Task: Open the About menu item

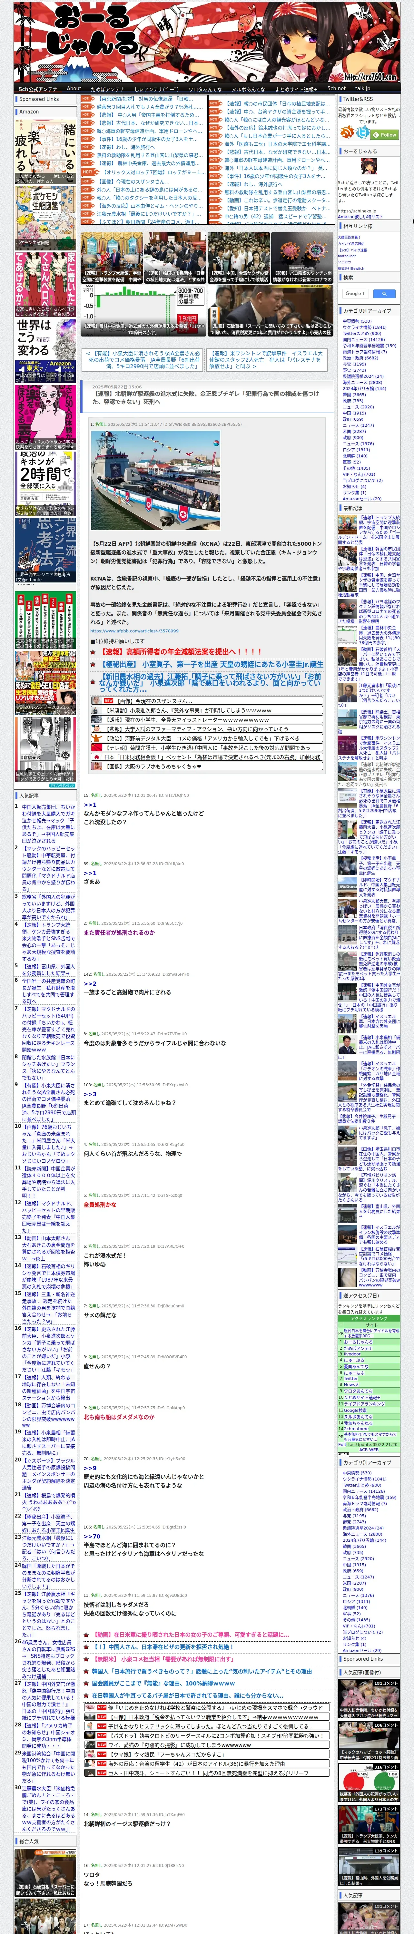Action: pos(74,89)
